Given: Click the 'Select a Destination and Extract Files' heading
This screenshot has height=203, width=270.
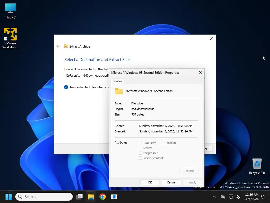Looking at the screenshot, I should 97,60.
